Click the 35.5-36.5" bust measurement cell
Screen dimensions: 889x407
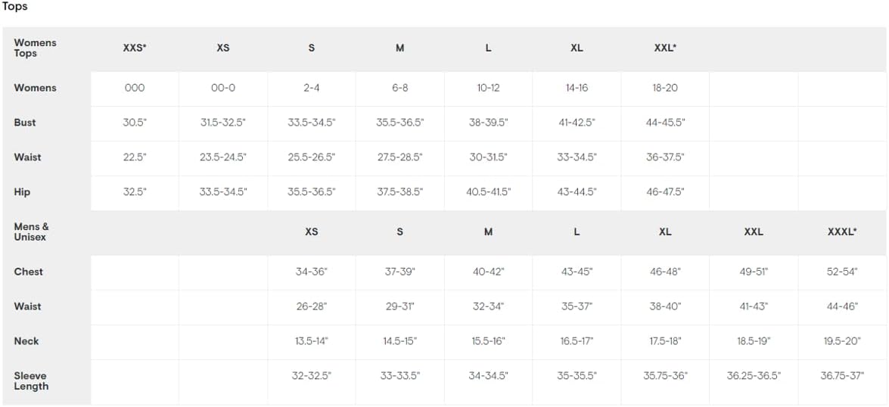click(399, 123)
